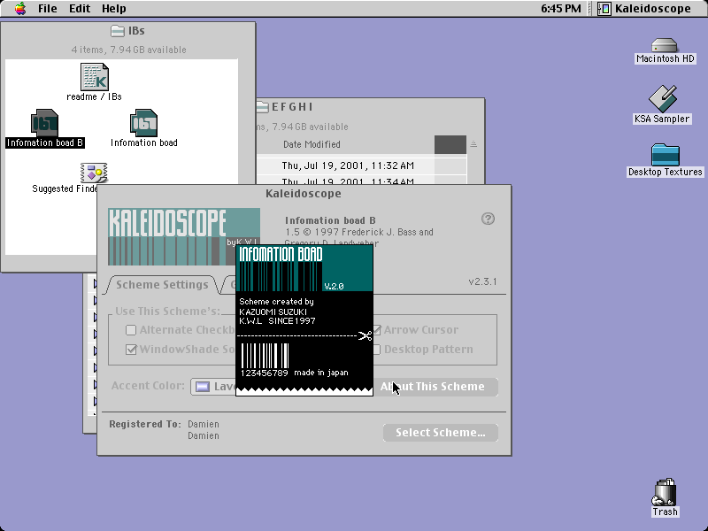Image resolution: width=708 pixels, height=531 pixels.
Task: Select the Suggested Finder settings icon
Action: pos(94,173)
